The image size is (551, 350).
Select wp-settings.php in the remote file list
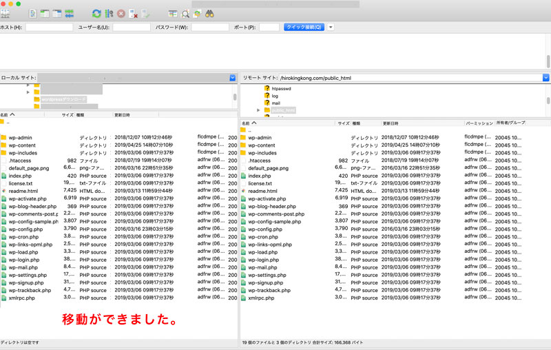tap(267, 275)
